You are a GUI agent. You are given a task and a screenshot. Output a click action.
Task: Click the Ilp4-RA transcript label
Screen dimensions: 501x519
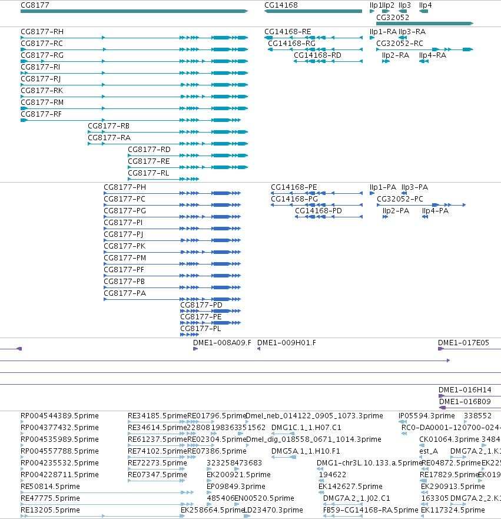click(x=433, y=55)
